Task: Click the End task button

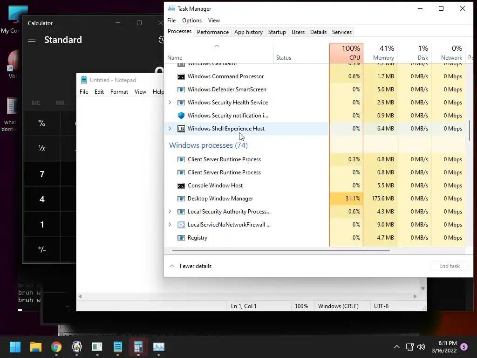Action: (450, 266)
